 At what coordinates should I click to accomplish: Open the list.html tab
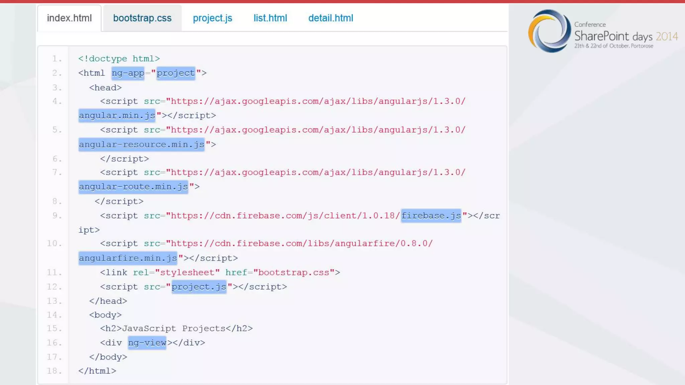tap(270, 18)
